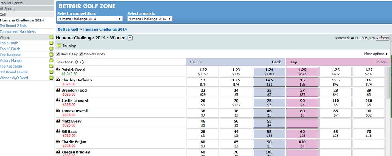Open the chart icon beside Brendon Todd
The image size is (392, 156).
[x=58, y=91]
